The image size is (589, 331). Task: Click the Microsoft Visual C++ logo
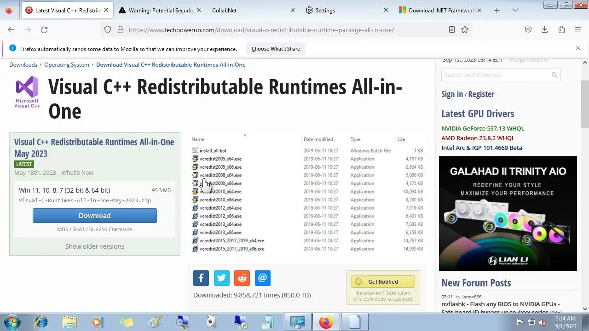(x=27, y=92)
